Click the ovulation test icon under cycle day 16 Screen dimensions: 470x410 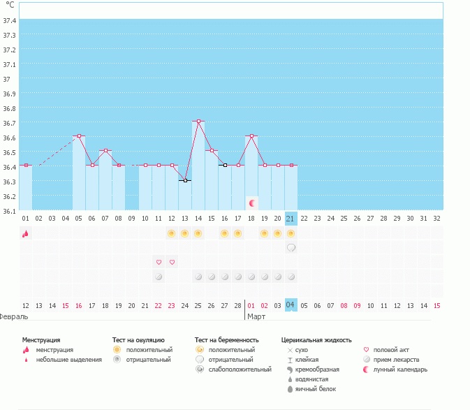pos(225,233)
